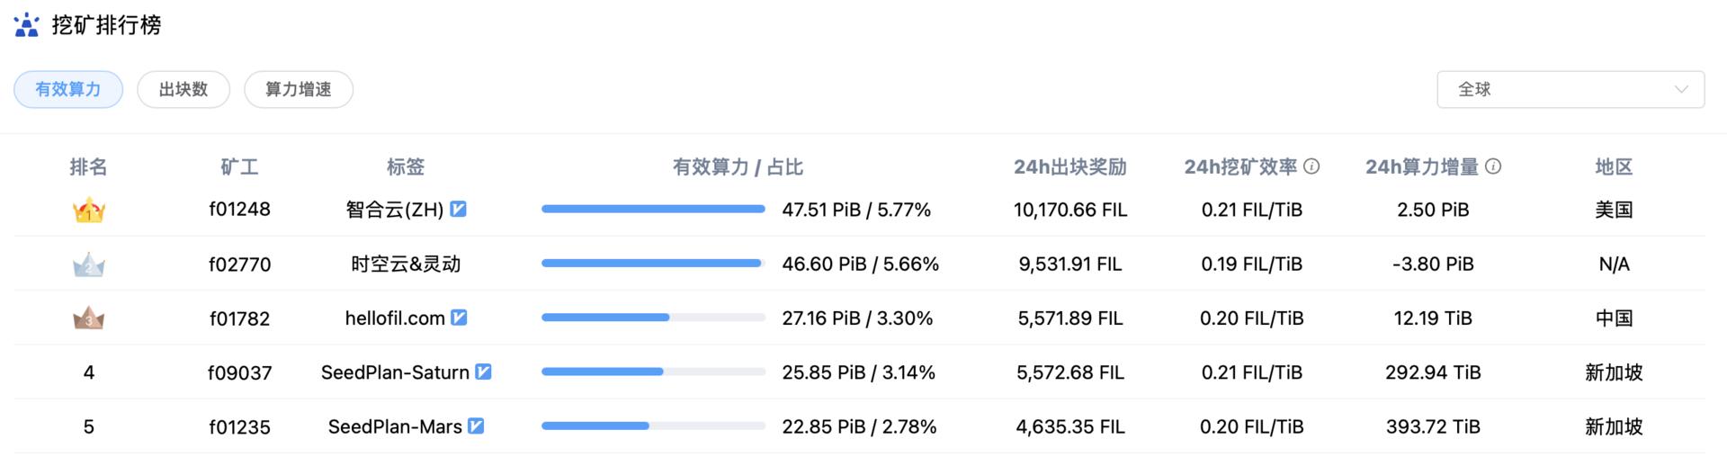Open miner f01248 details

[239, 210]
